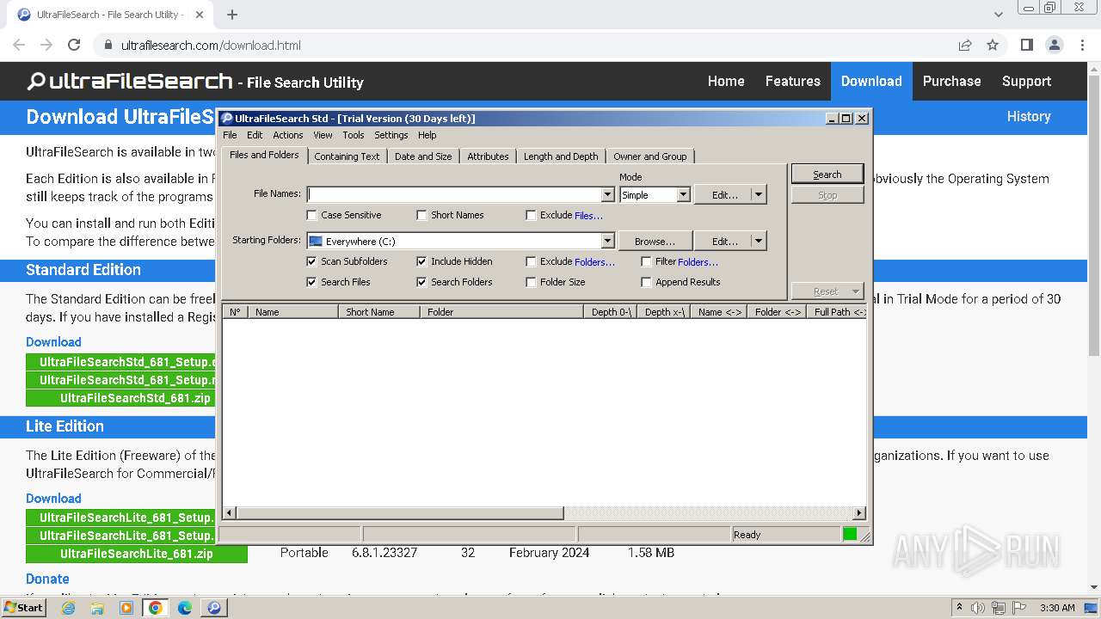Screen dimensions: 1101x619
Task: Open Chrome side panel icon
Action: tap(1026, 46)
